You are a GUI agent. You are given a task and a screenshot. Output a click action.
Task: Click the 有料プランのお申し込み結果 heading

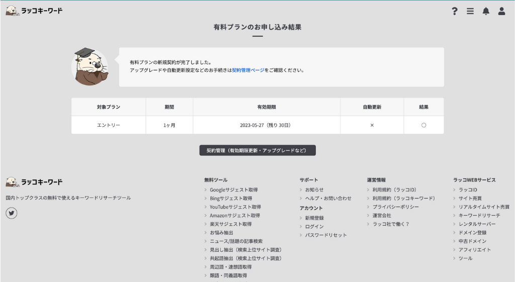(x=257, y=27)
